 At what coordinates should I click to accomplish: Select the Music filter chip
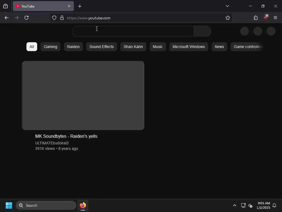pos(158,47)
